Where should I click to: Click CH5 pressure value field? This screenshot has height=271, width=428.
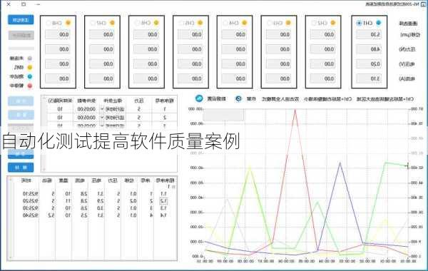pos(190,49)
